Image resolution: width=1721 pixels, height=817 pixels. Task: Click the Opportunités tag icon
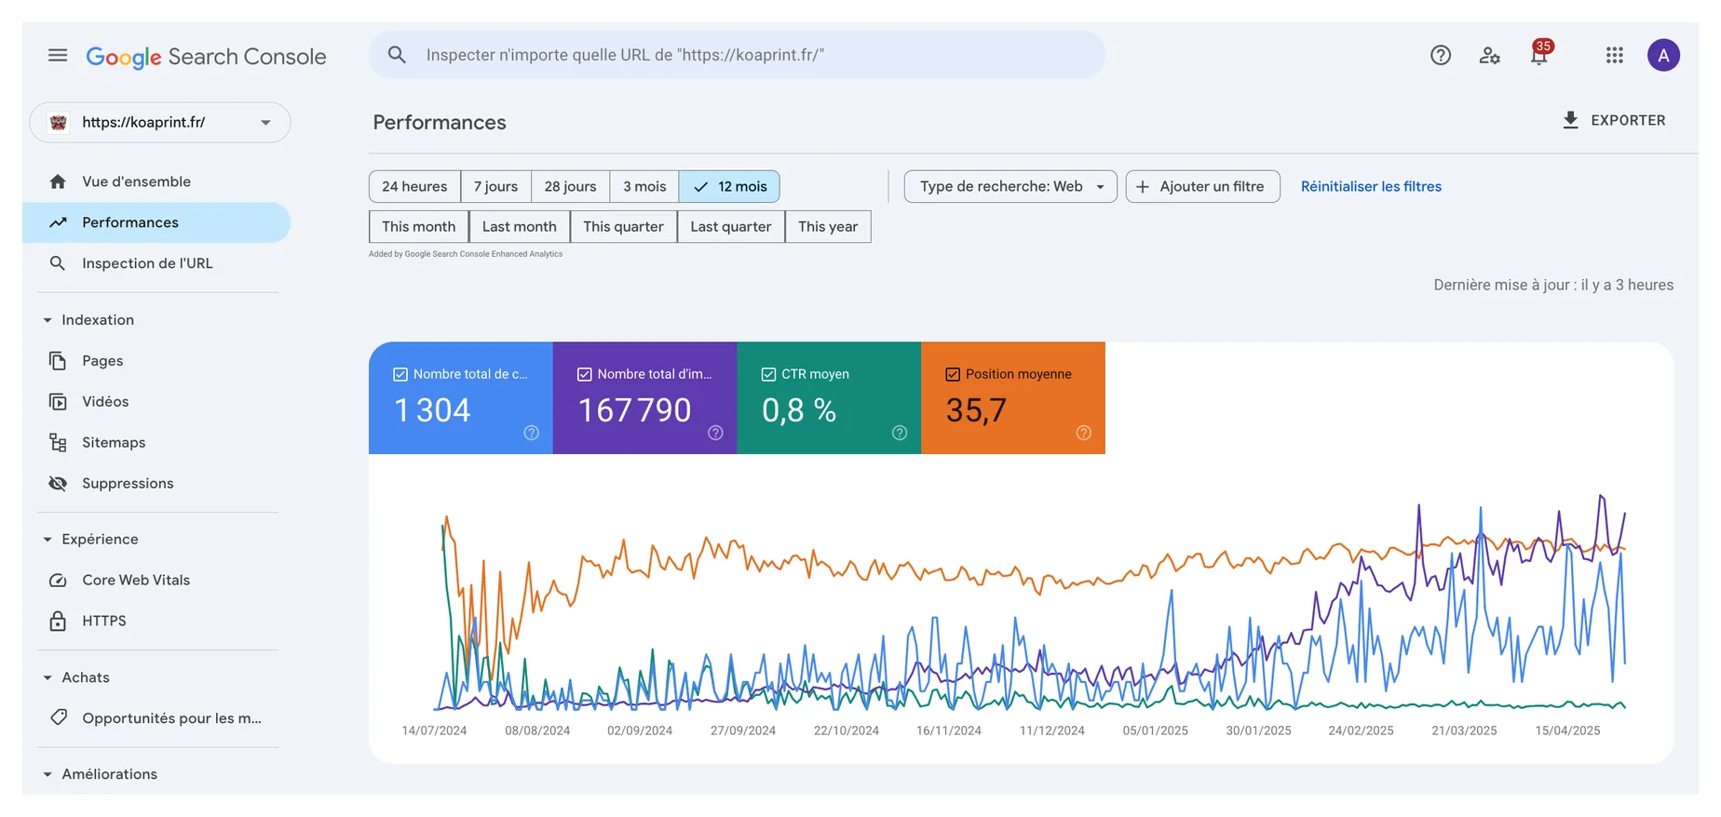(x=58, y=717)
